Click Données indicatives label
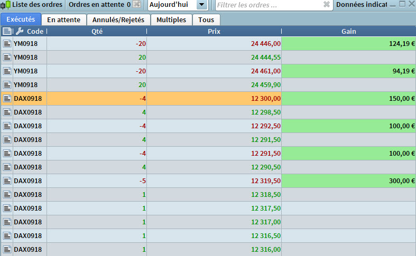Screen dimensions: 416x256 click(x=362, y=5)
